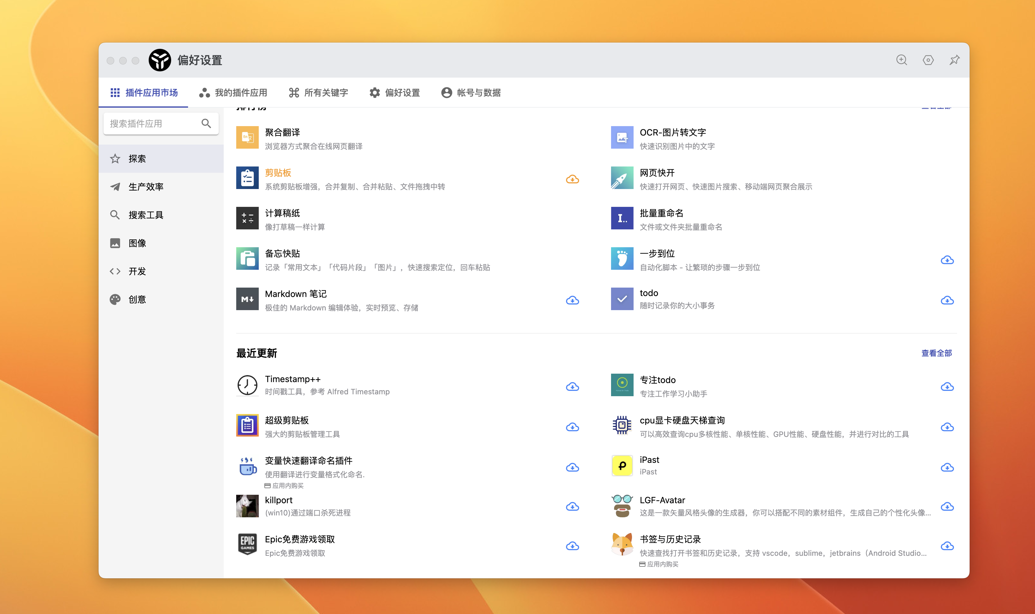Click the search magnifier in plugin search box
The image size is (1035, 614).
tap(206, 123)
